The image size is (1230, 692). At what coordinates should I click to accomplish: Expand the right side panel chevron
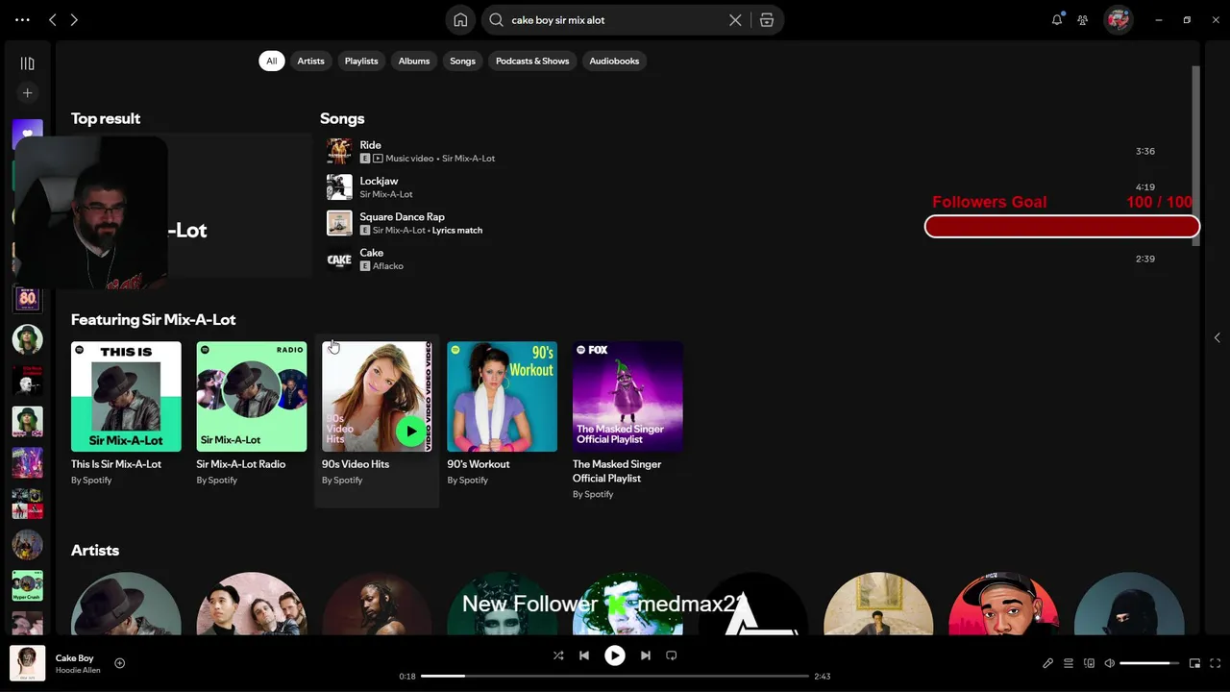click(1217, 337)
